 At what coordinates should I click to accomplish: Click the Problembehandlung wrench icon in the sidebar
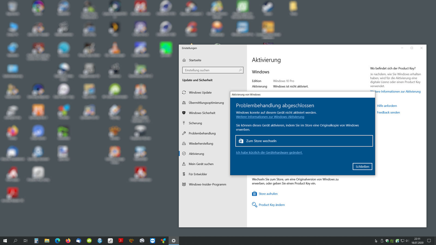click(x=184, y=133)
